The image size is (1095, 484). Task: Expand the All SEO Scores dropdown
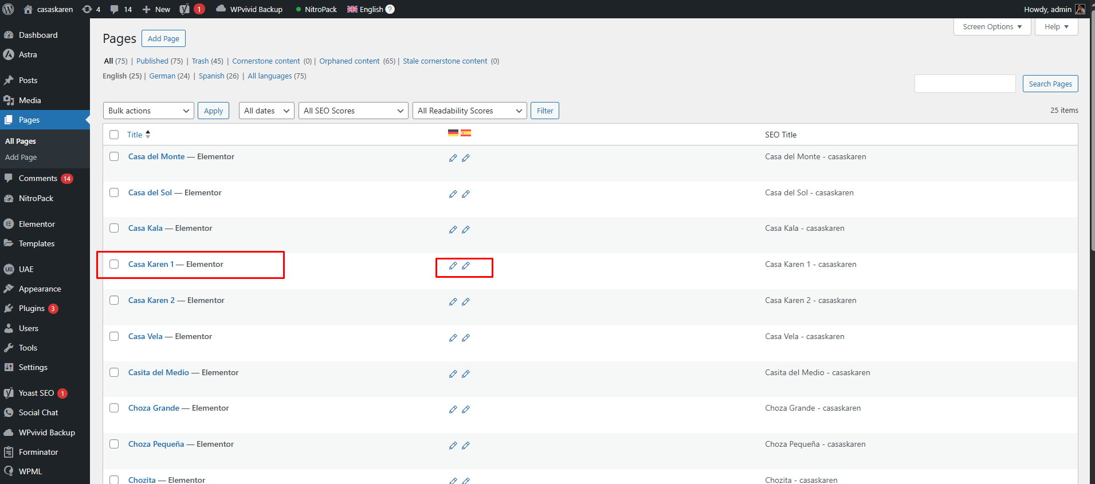pyautogui.click(x=353, y=111)
